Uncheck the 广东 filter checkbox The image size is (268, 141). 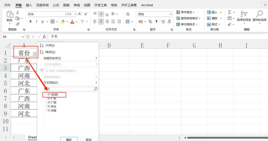tap(49, 98)
